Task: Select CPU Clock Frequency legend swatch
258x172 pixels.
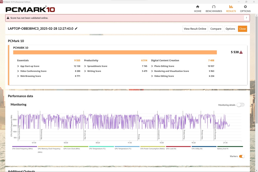Action: tap(25, 147)
